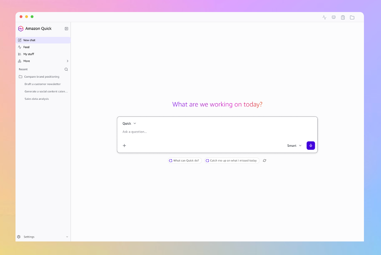Click the Settings gear icon
The width and height of the screenshot is (381, 255).
(x=19, y=237)
